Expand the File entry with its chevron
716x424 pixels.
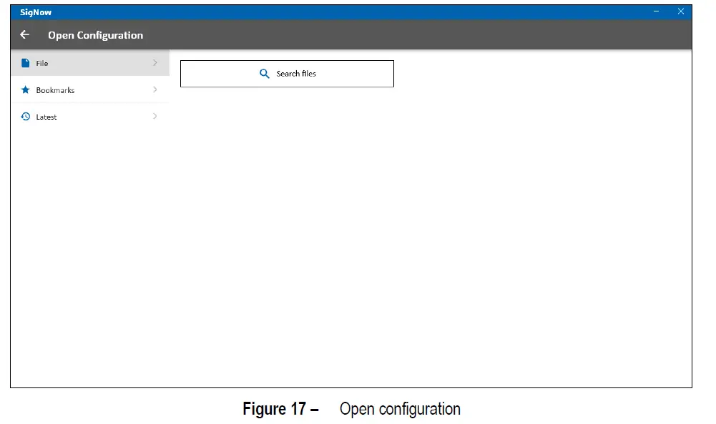pos(155,63)
